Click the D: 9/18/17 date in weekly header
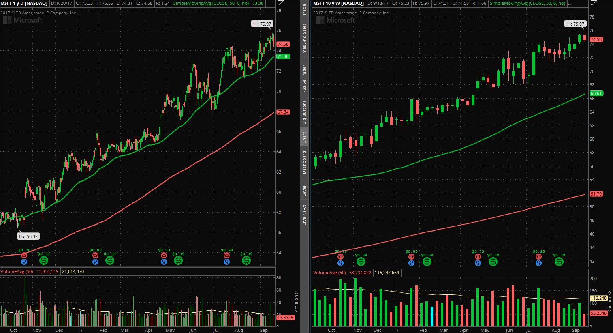The height and width of the screenshot is (333, 613). [378, 3]
